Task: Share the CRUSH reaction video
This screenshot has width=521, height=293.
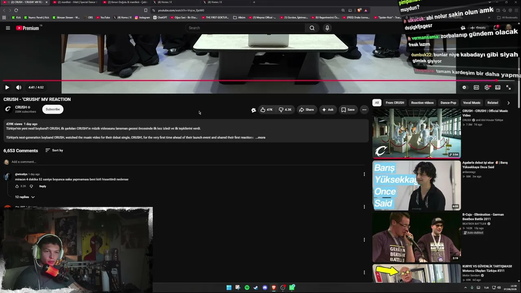Action: click(x=306, y=109)
